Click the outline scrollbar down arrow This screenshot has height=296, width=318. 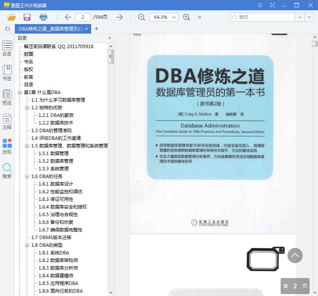point(111,293)
